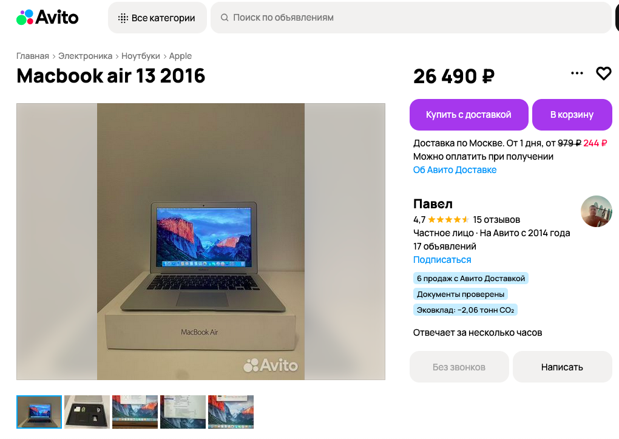Click the search magnifier icon
The width and height of the screenshot is (619, 439).
point(224,18)
